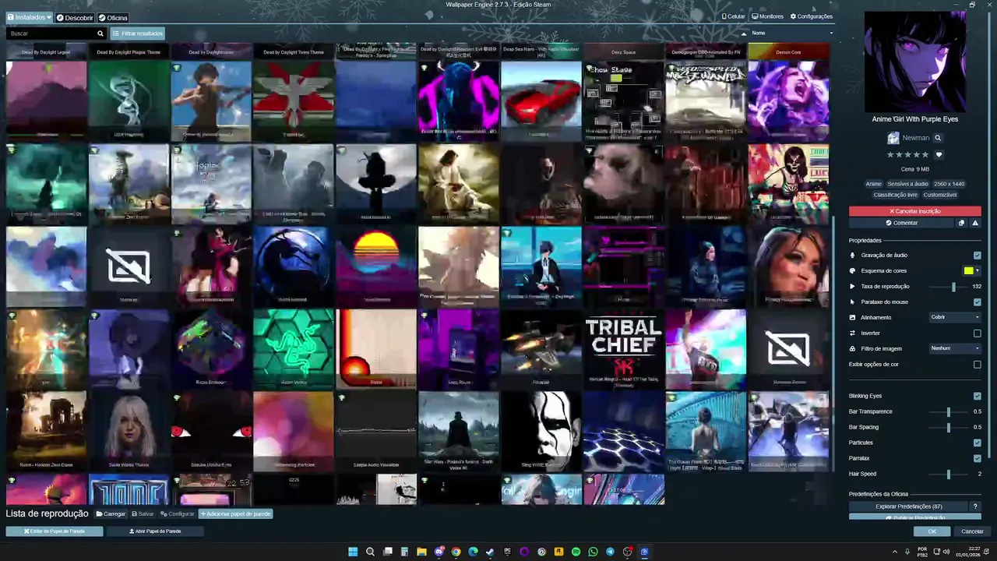Click the Sensível a áudio tag
997x561 pixels.
[908, 184]
